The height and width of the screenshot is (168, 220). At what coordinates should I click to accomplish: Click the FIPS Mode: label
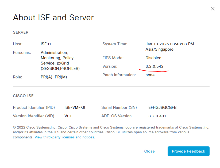(113, 58)
